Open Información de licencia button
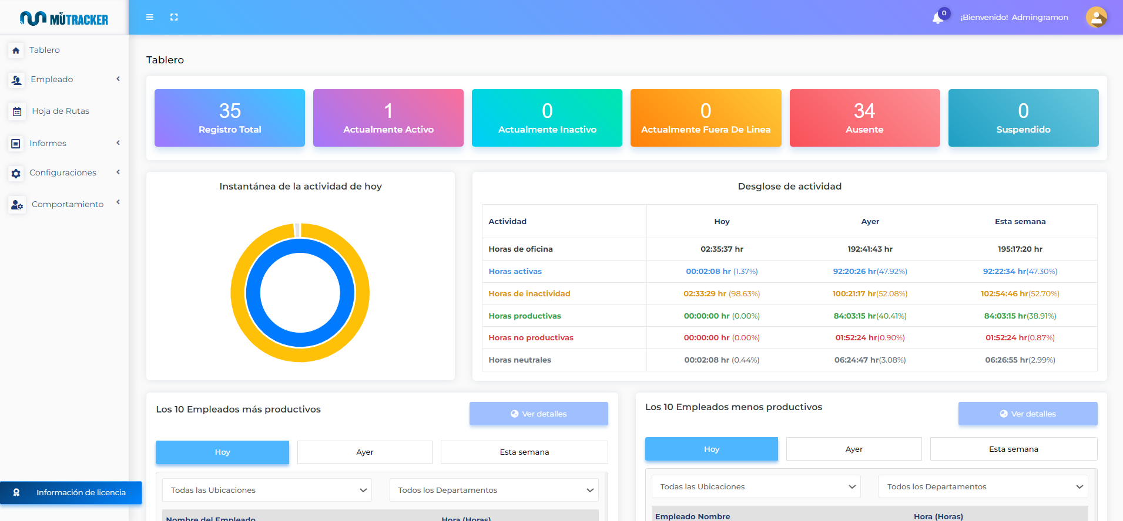The image size is (1123, 521). 71,493
